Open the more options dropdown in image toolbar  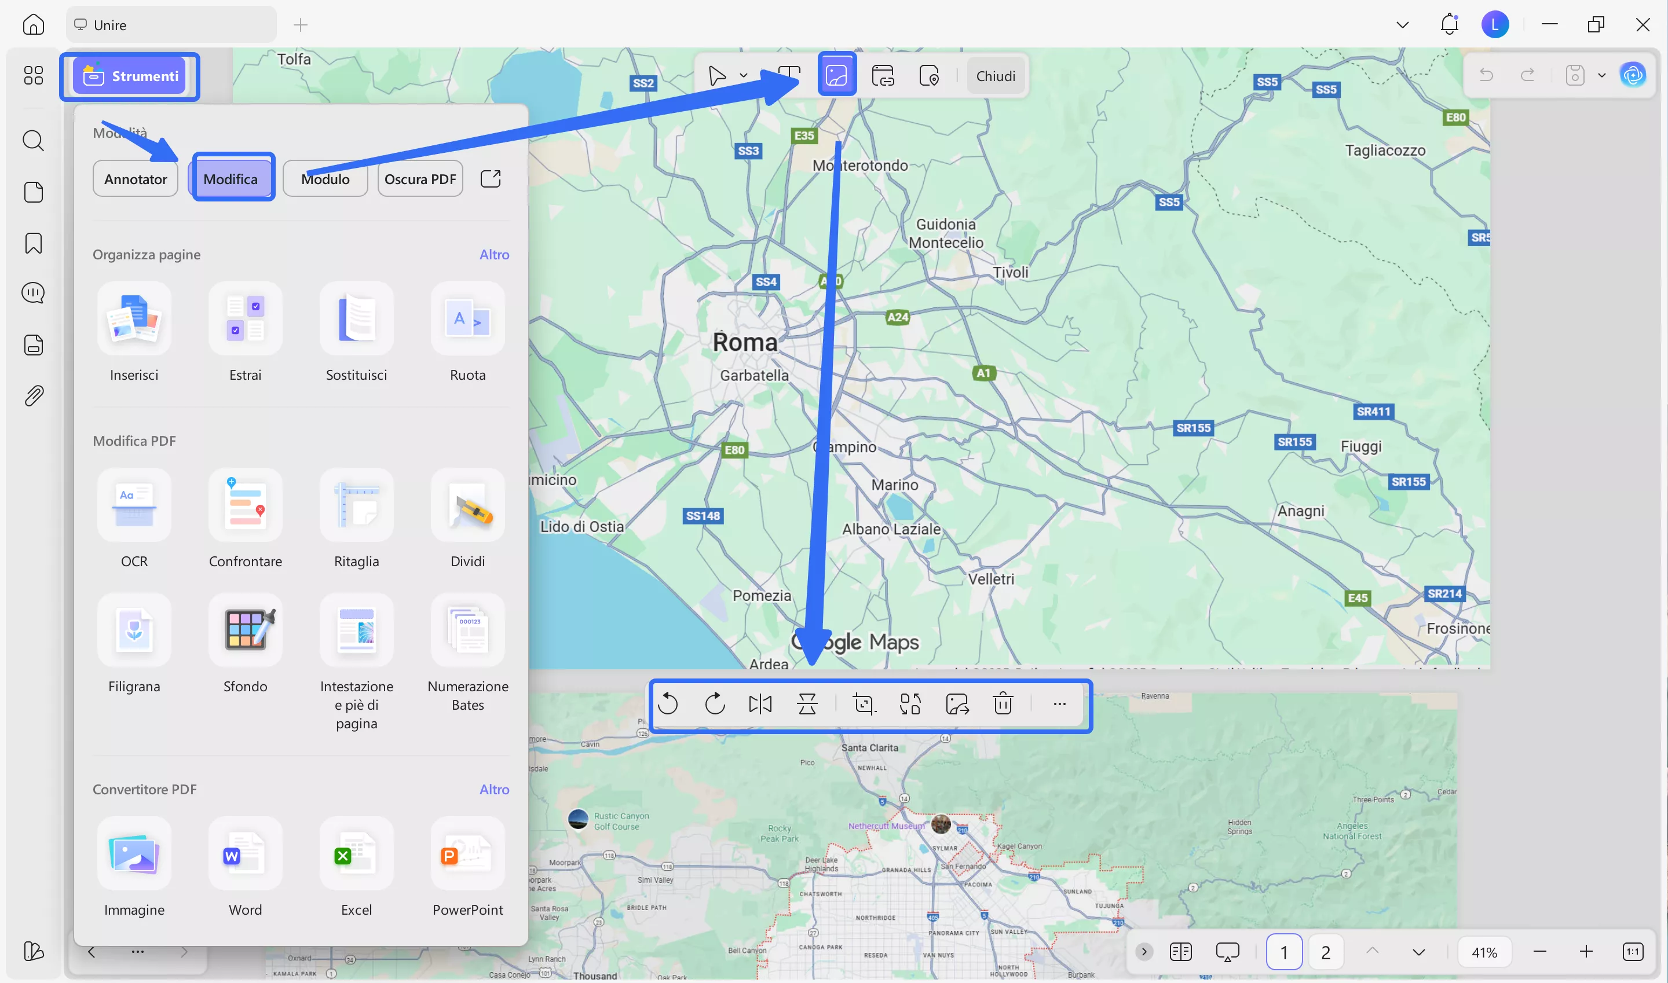tap(1059, 703)
